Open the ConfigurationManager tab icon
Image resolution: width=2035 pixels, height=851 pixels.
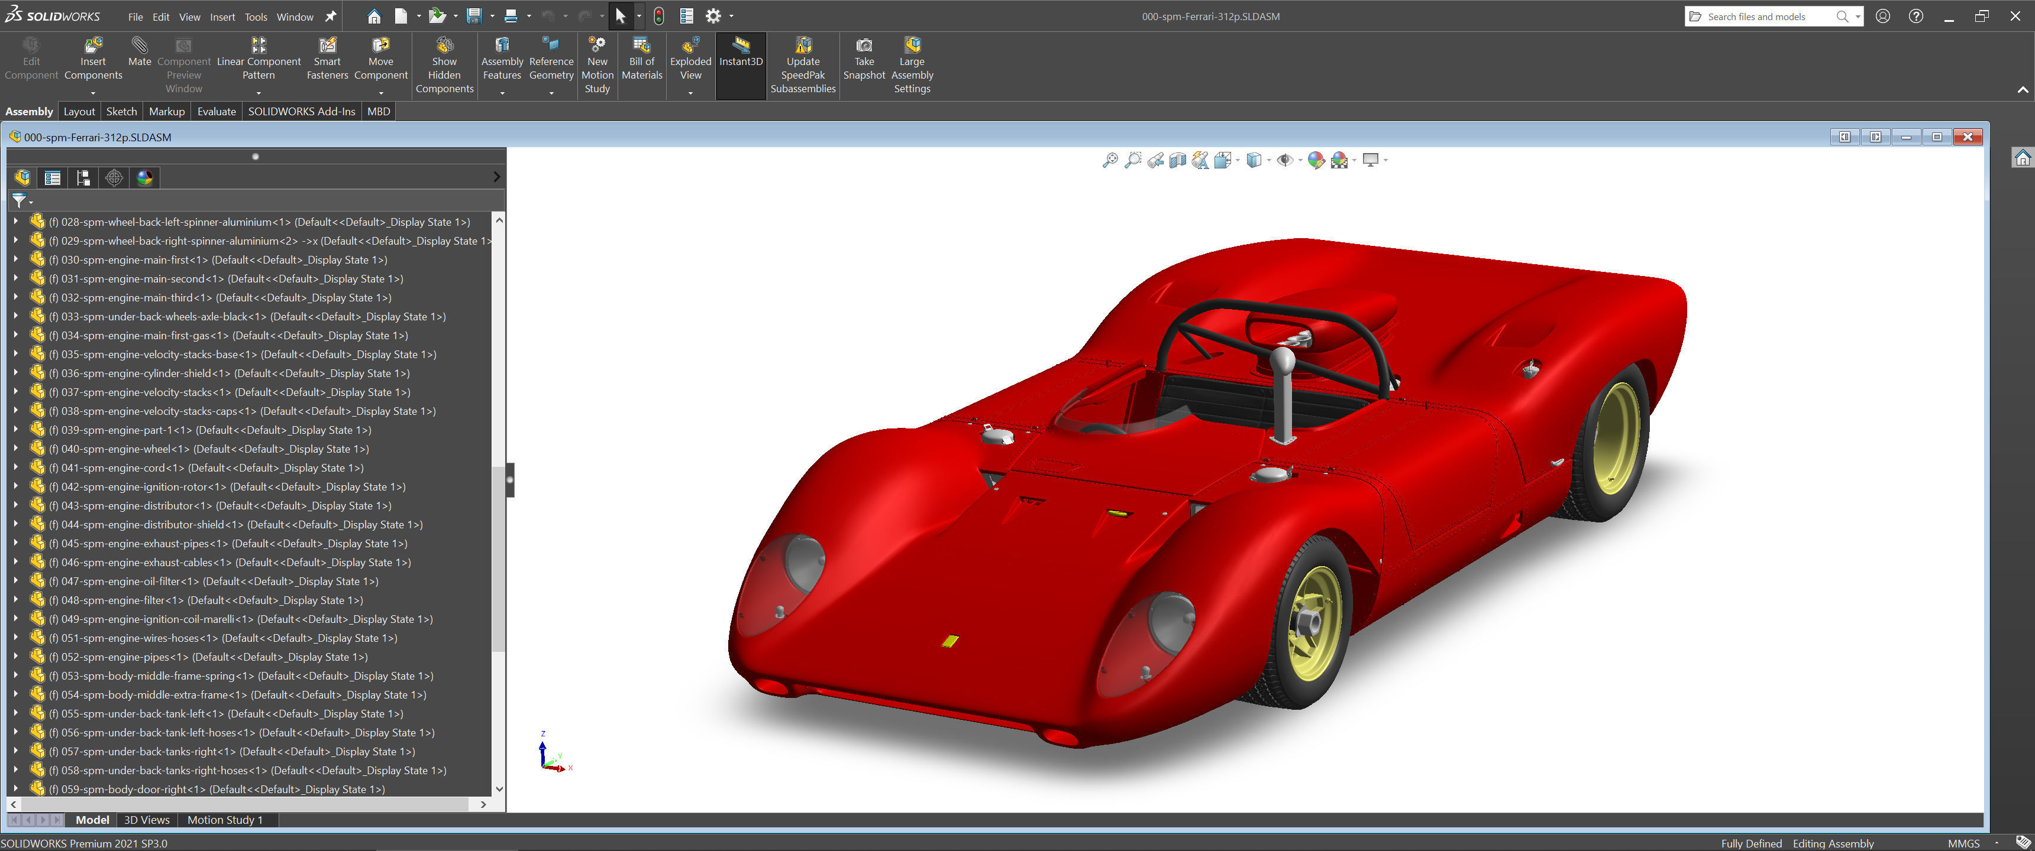(83, 178)
